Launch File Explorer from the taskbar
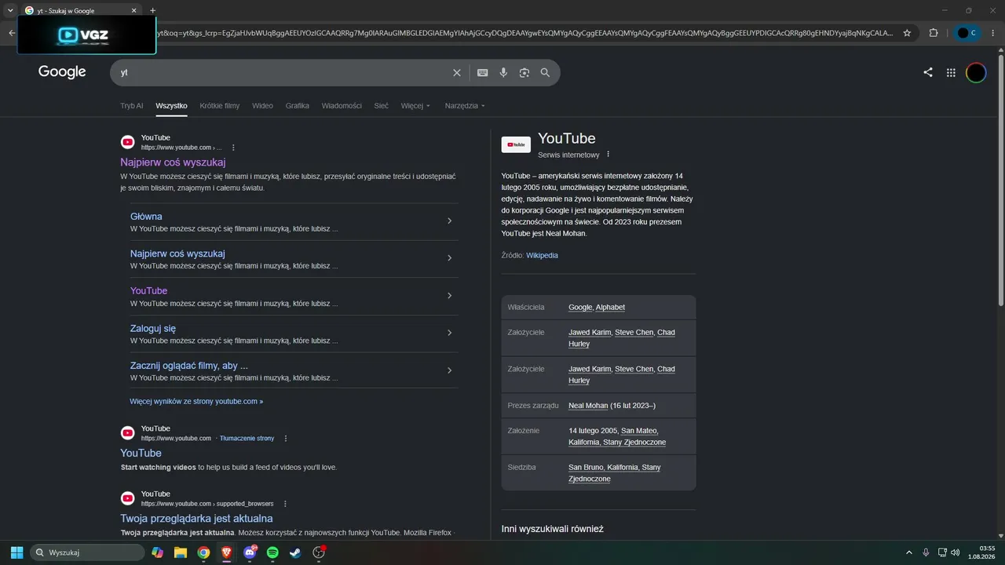1005x565 pixels. tap(181, 552)
